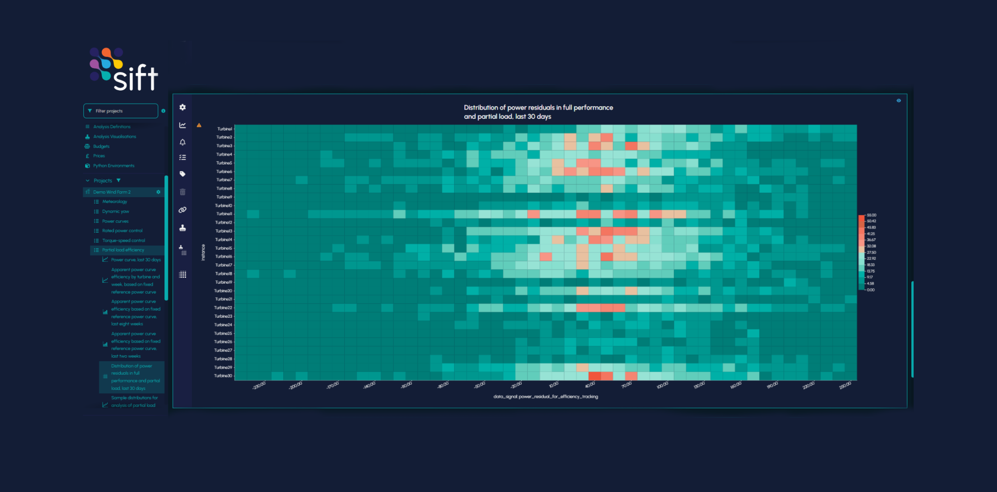997x492 pixels.
Task: Open notifications via the bell icon
Action: click(x=182, y=142)
